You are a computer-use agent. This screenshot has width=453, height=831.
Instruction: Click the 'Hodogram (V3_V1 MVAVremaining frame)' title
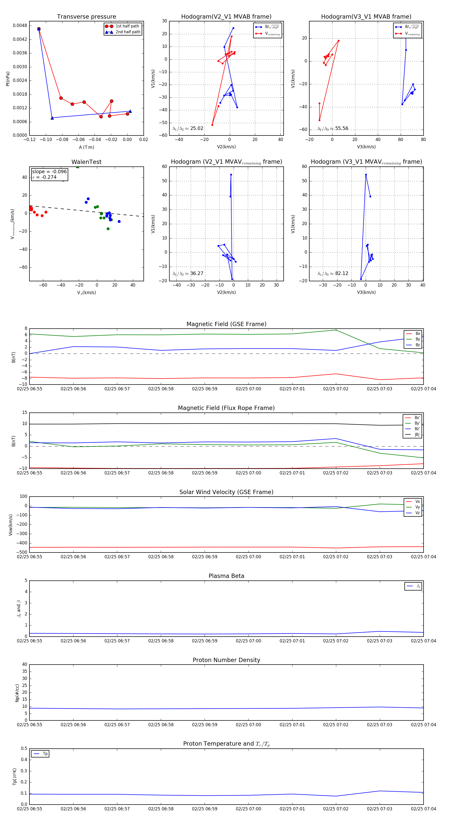point(366,162)
